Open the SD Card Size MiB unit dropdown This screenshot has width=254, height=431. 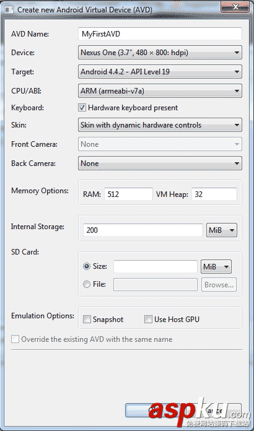(216, 267)
